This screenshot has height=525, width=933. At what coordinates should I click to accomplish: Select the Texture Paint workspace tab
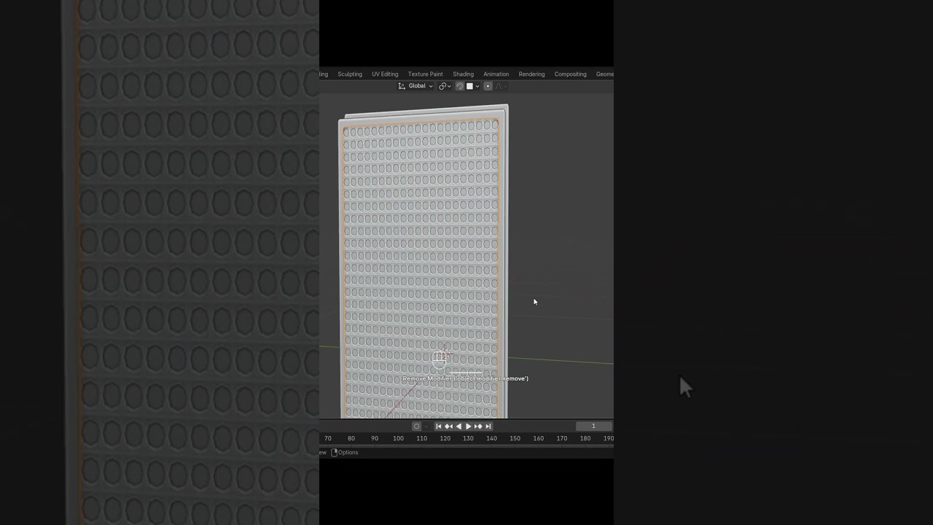click(x=425, y=74)
